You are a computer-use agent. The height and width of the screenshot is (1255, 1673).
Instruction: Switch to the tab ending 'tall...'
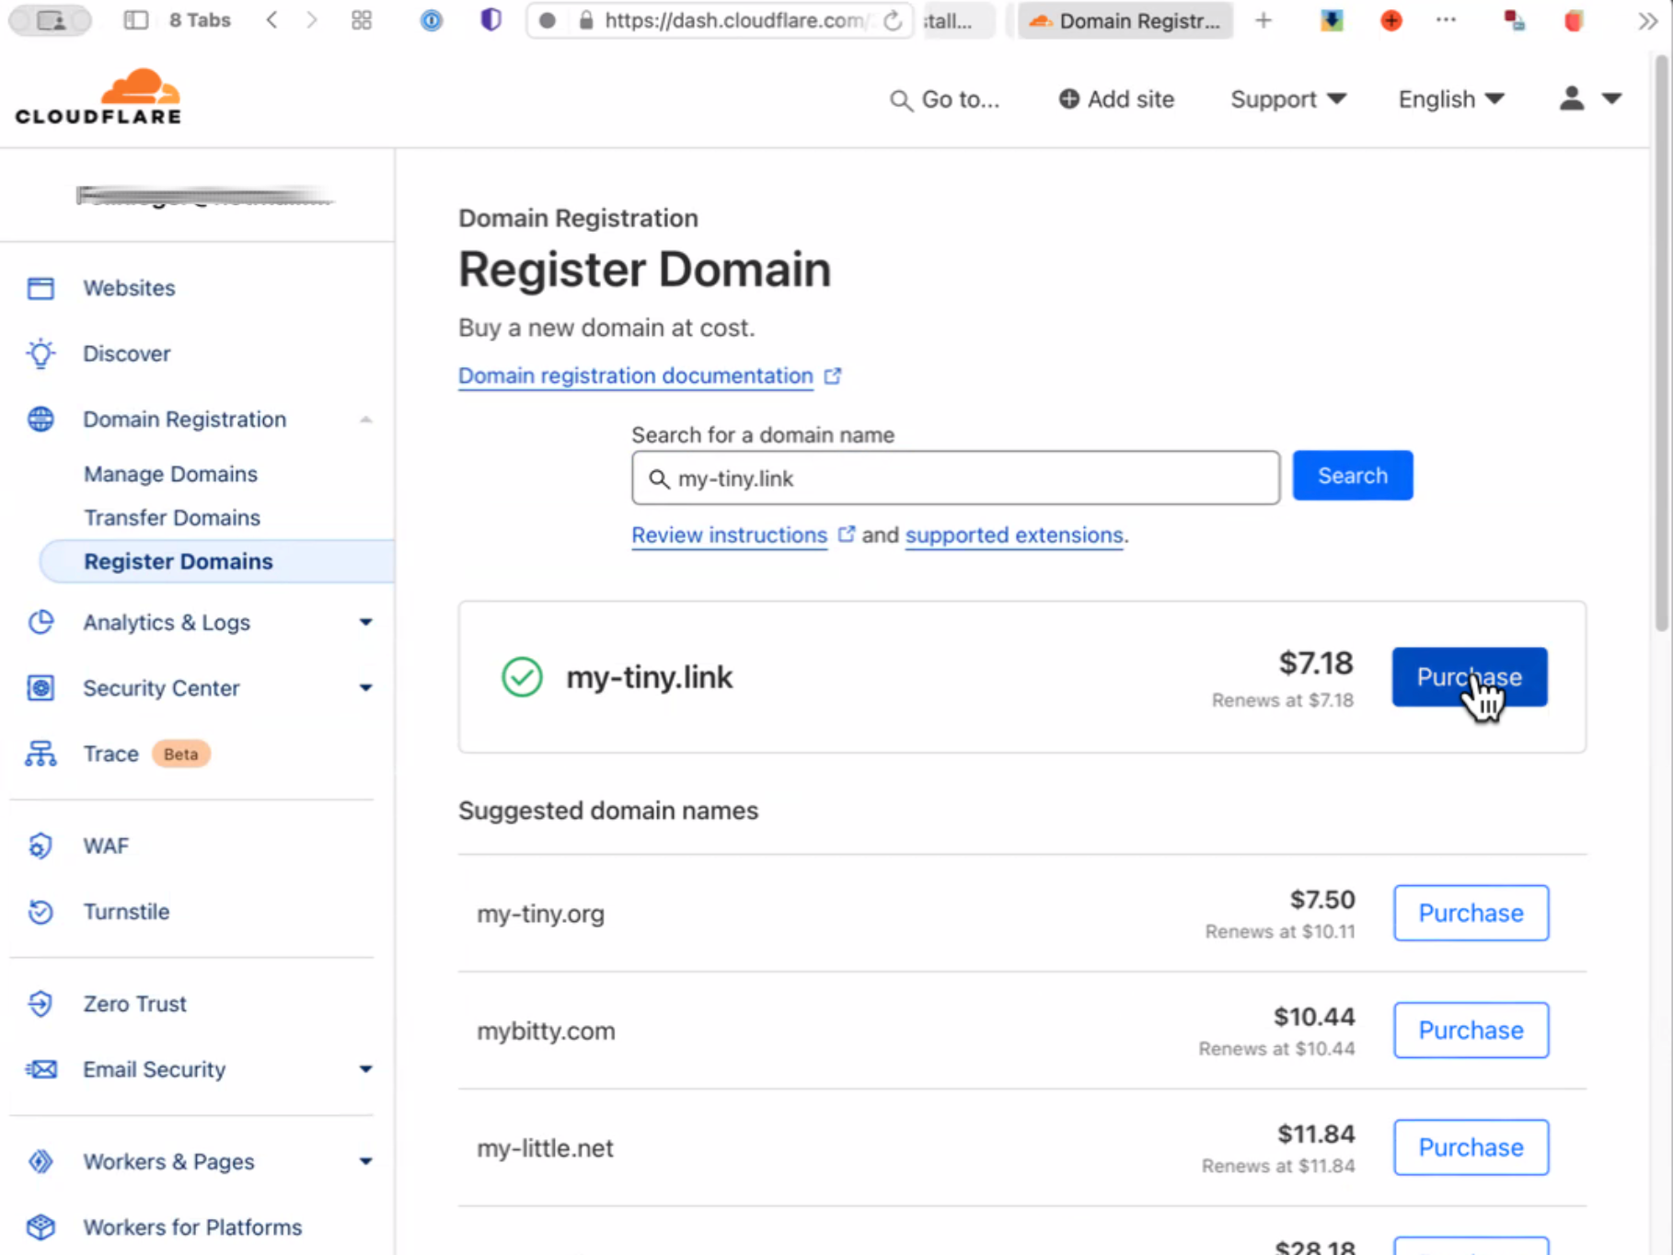point(958,20)
